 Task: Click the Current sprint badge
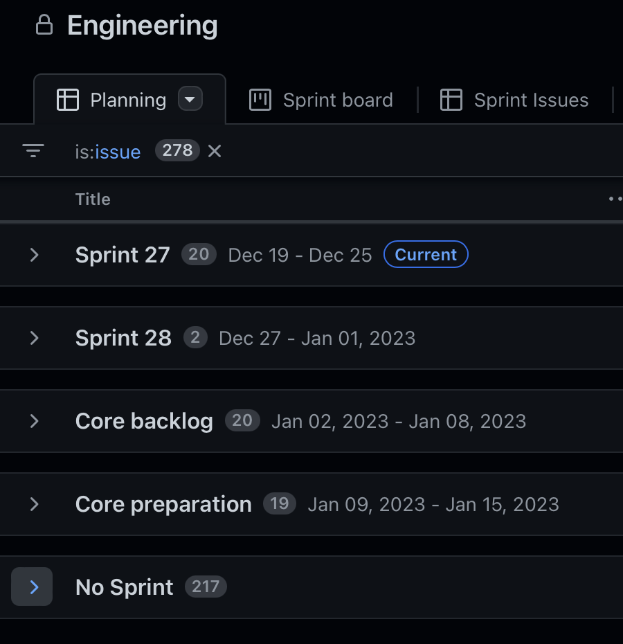pos(426,254)
